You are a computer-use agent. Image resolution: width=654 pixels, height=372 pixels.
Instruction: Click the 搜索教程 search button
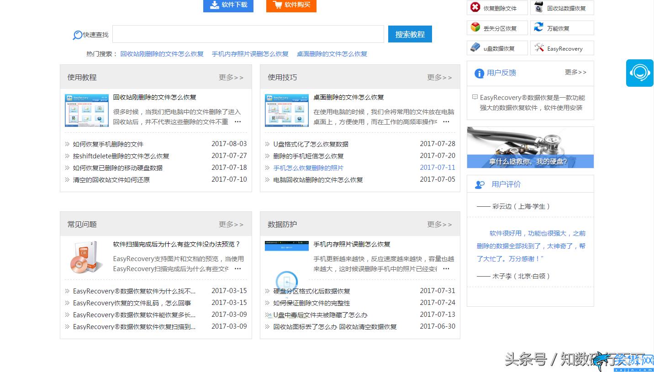(410, 34)
